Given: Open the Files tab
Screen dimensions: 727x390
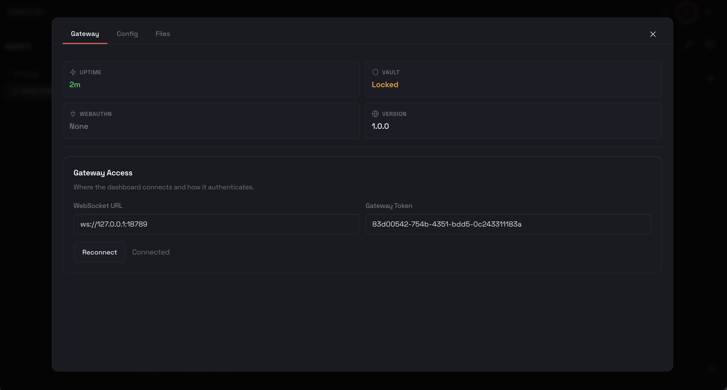Looking at the screenshot, I should [163, 34].
